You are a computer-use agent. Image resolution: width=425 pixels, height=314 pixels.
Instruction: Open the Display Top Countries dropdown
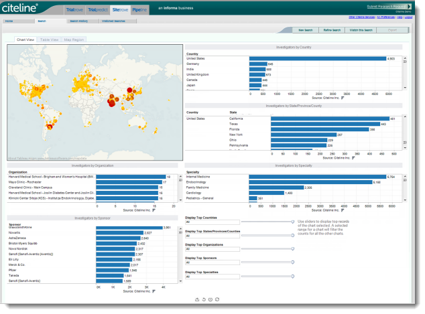pyautogui.click(x=211, y=222)
